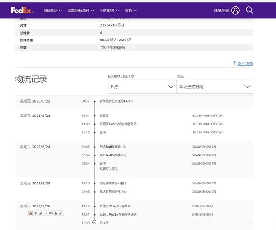The image size is (276, 230).
Task: Open the 升序 sort order dropdown
Action: [x=142, y=86]
